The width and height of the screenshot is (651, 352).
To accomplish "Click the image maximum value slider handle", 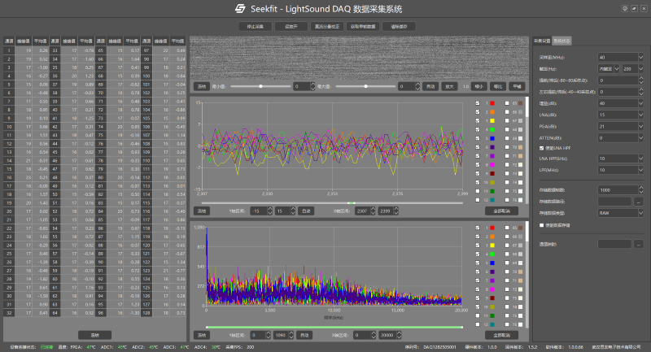I will tap(365, 86).
